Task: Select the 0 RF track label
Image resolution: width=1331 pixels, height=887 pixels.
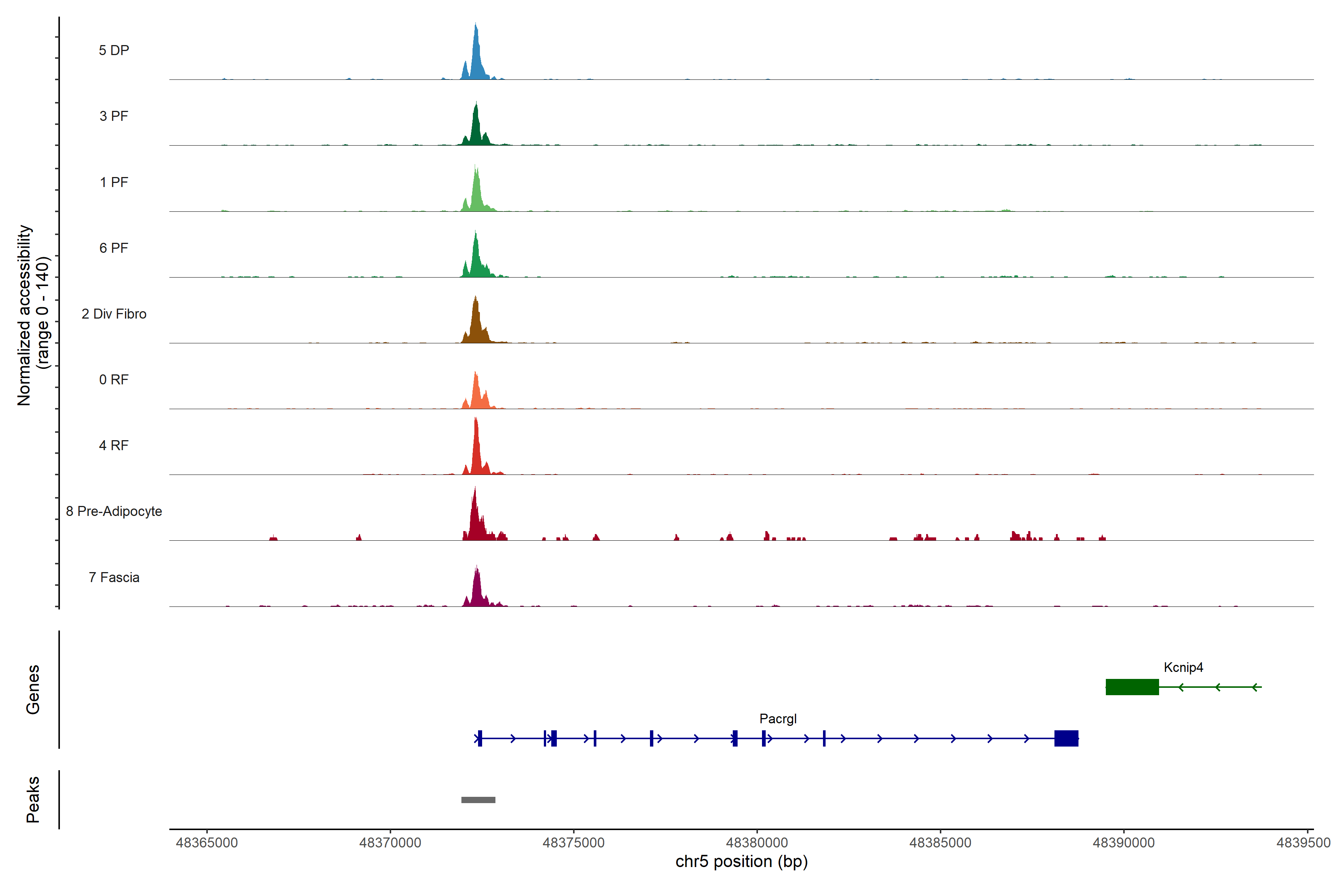Action: coord(114,380)
